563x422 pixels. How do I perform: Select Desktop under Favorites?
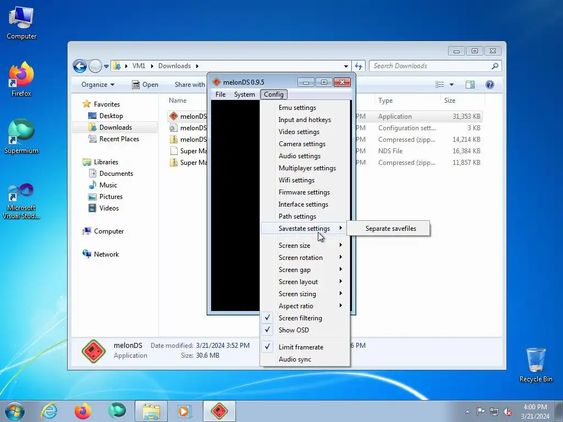111,116
